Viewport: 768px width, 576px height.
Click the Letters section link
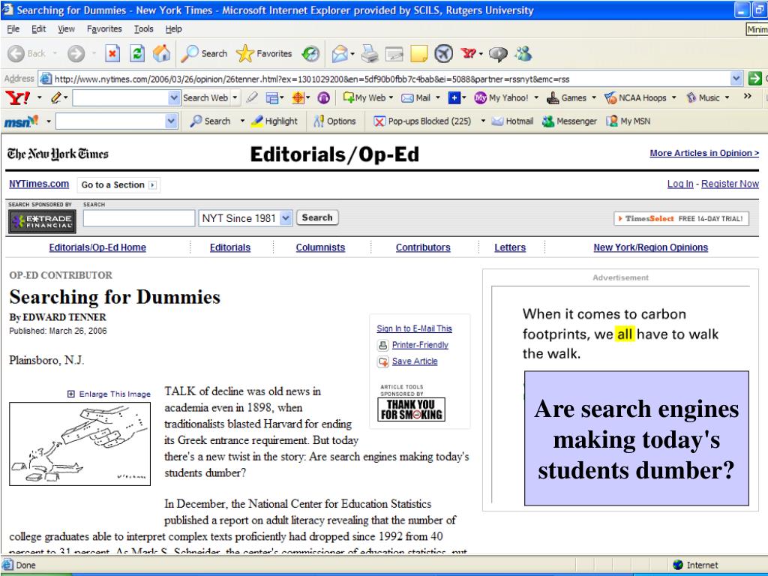(x=510, y=247)
